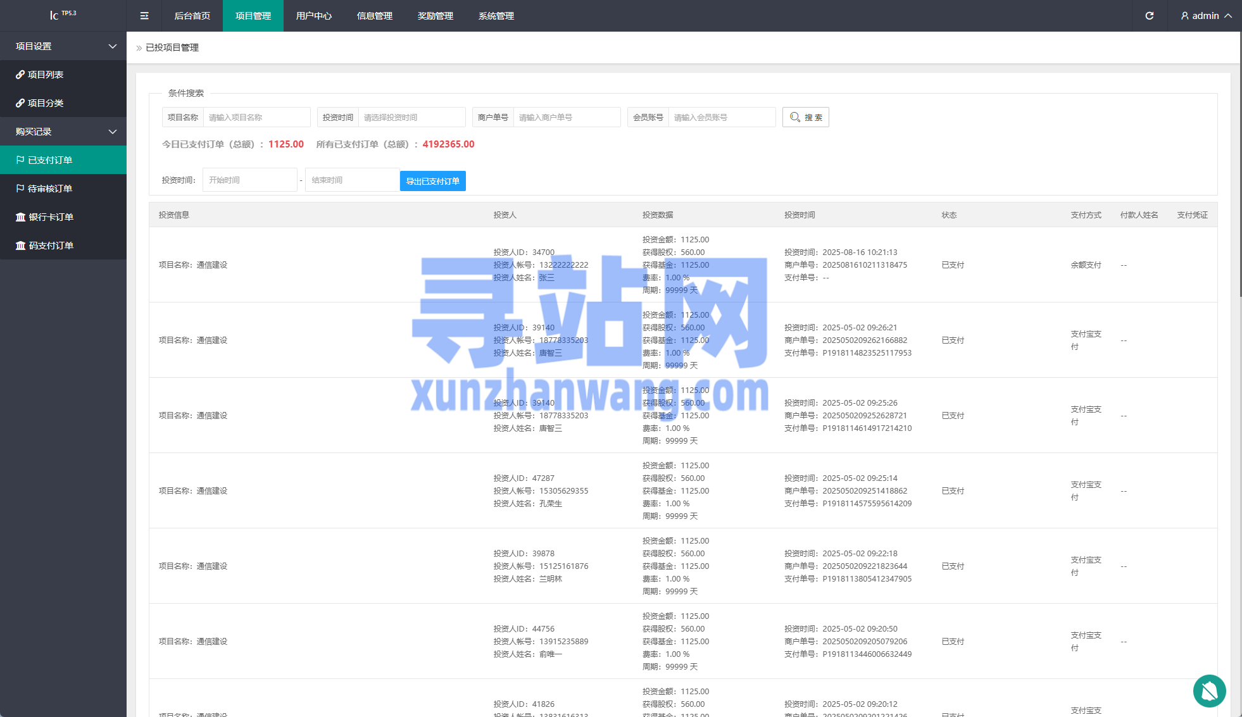The width and height of the screenshot is (1242, 717).
Task: Select 已支付订单 in sidebar
Action: (x=63, y=160)
